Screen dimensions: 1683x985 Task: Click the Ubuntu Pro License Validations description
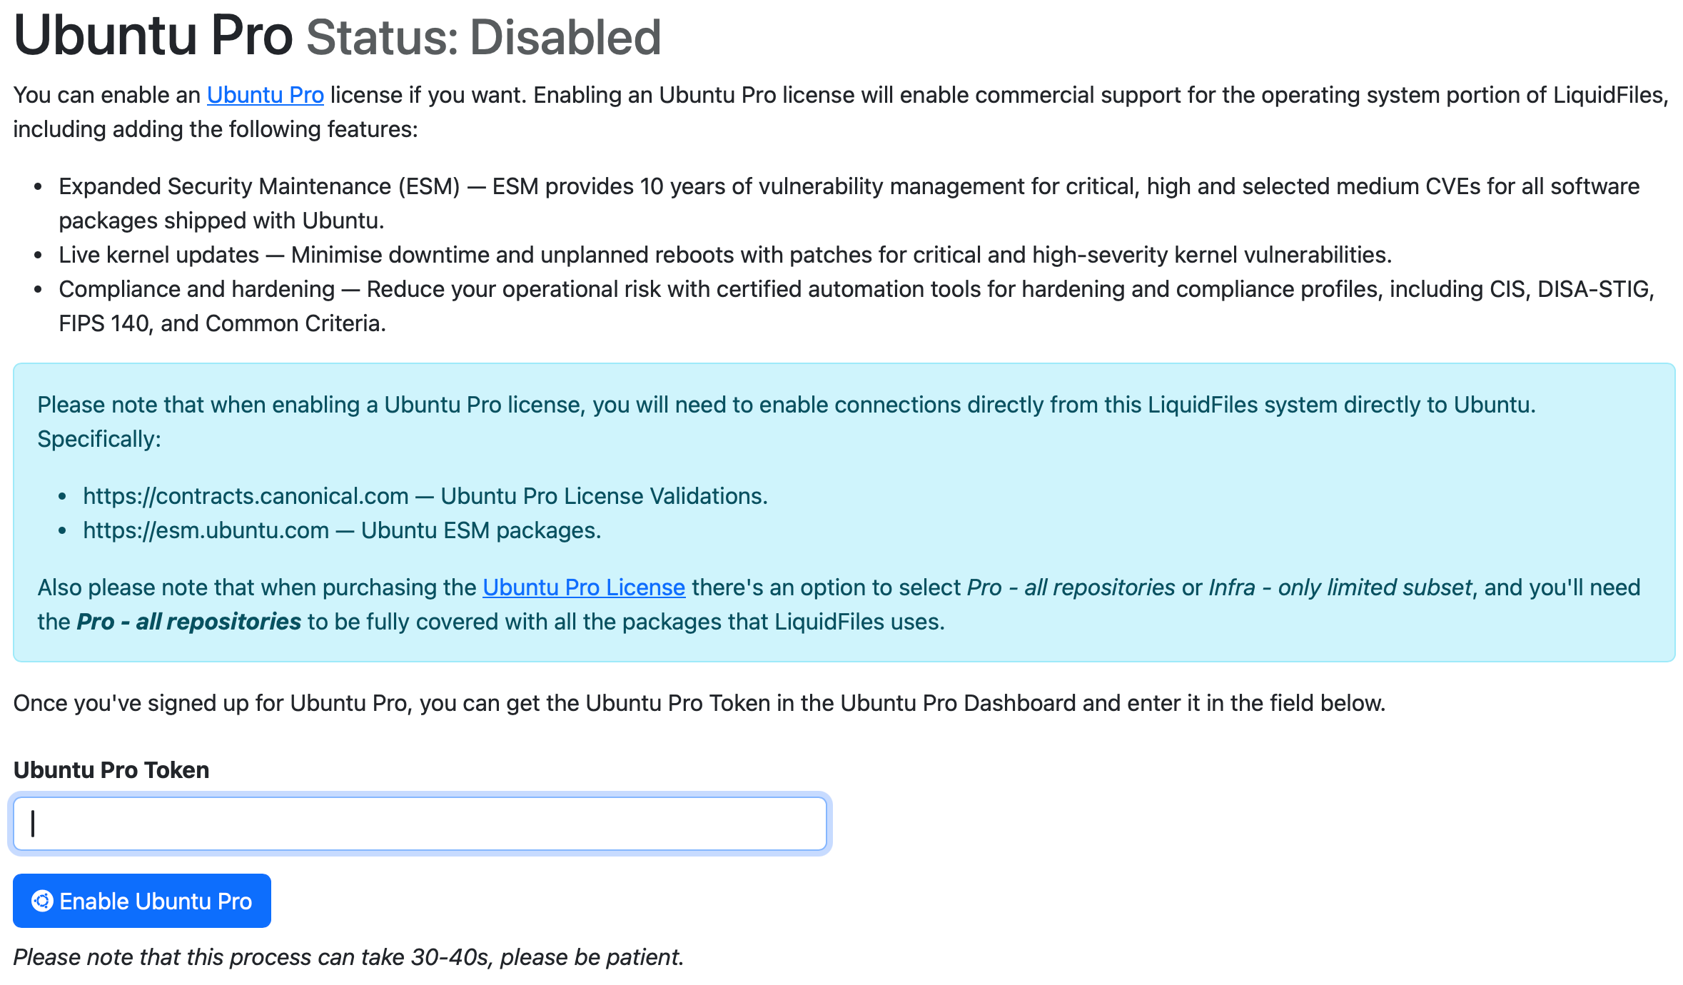click(x=604, y=496)
